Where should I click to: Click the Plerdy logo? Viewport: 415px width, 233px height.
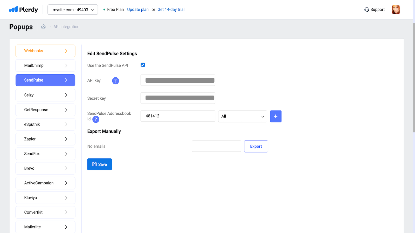point(24,10)
